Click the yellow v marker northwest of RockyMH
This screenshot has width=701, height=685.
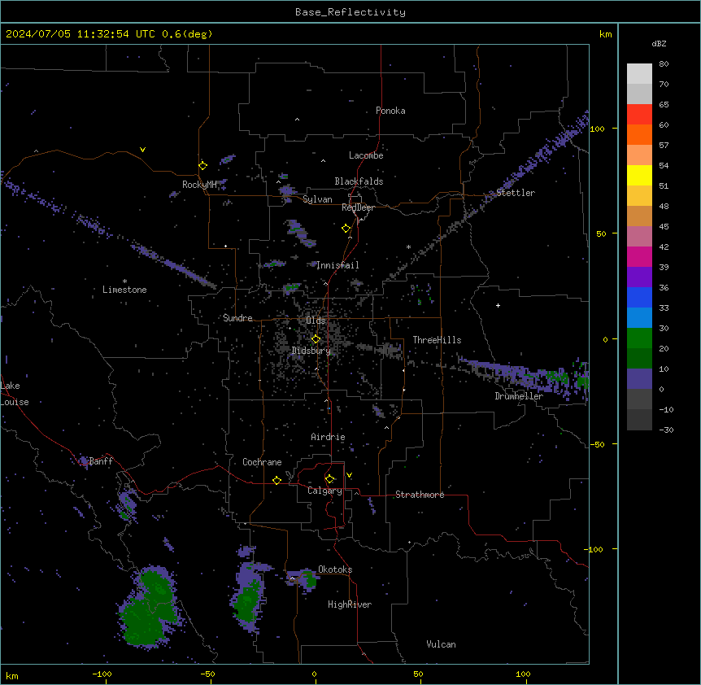point(142,150)
